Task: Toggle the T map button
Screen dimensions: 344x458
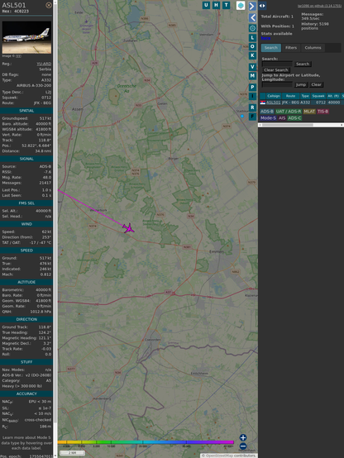Action: [x=227, y=5]
